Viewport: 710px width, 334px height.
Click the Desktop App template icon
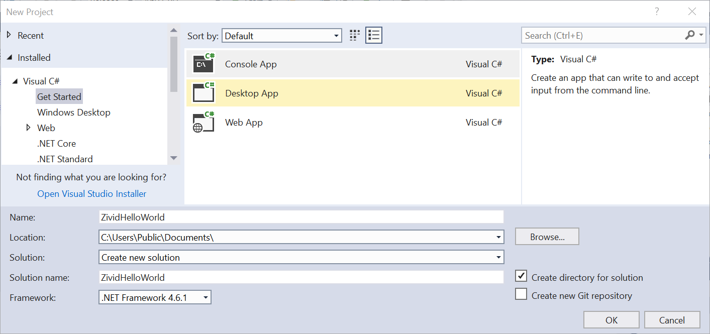(x=204, y=93)
